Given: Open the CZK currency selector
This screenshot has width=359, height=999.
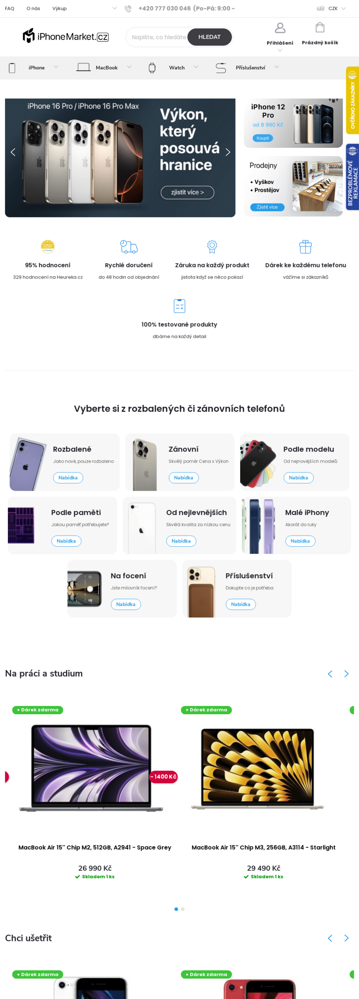Looking at the screenshot, I should [x=333, y=8].
